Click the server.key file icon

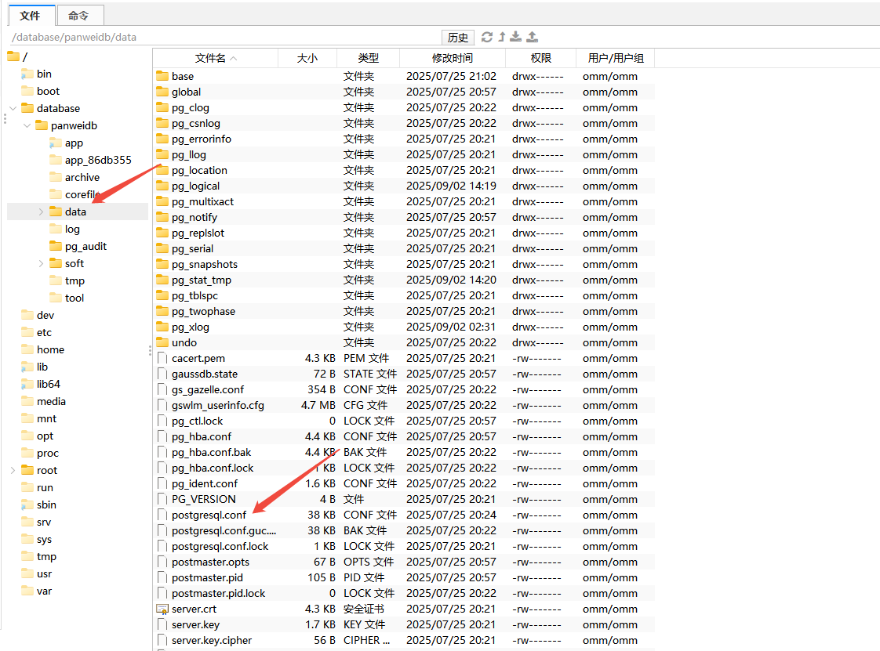162,624
